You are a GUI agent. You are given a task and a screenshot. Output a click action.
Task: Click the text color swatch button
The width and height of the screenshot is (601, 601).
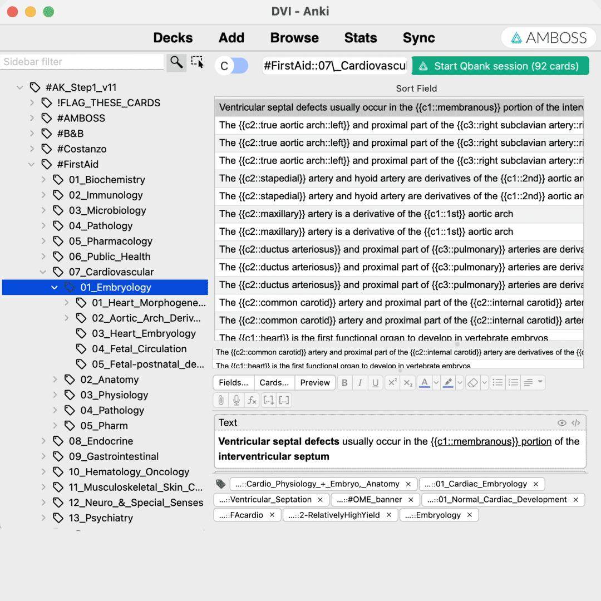click(x=424, y=383)
